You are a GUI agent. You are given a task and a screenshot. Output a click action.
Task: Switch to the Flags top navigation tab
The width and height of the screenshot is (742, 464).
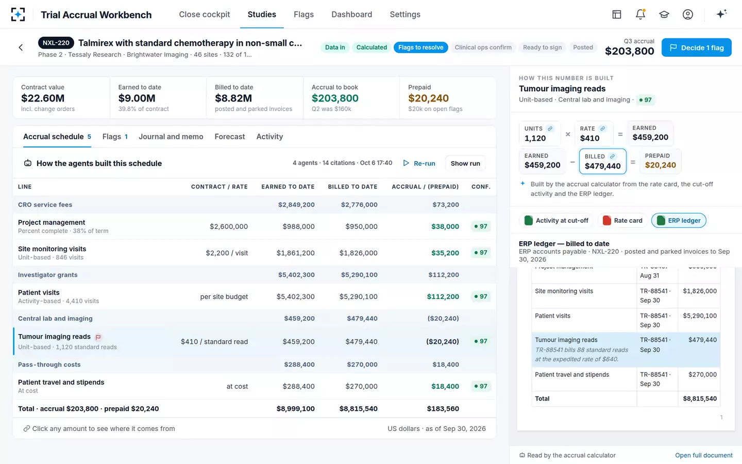click(303, 14)
